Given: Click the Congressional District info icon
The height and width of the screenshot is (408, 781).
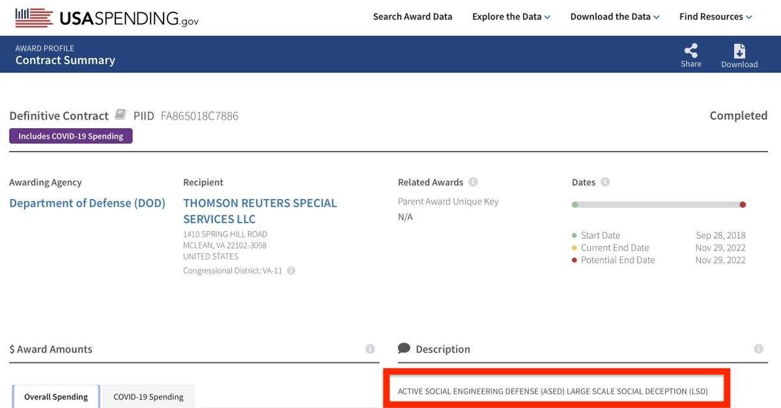Looking at the screenshot, I should coord(291,271).
